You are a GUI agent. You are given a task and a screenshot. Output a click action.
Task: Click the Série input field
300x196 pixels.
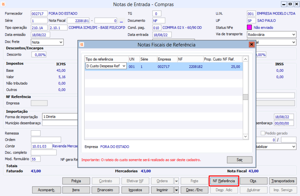tap(39, 21)
